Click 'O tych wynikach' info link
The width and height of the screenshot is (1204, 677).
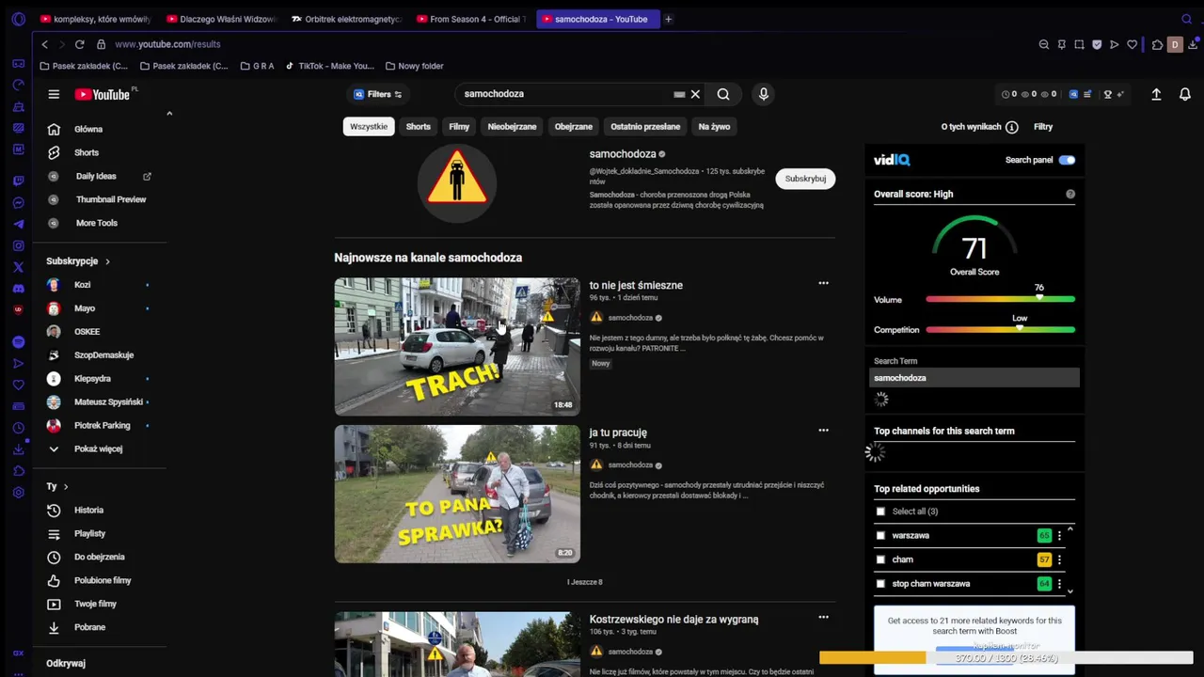979,127
